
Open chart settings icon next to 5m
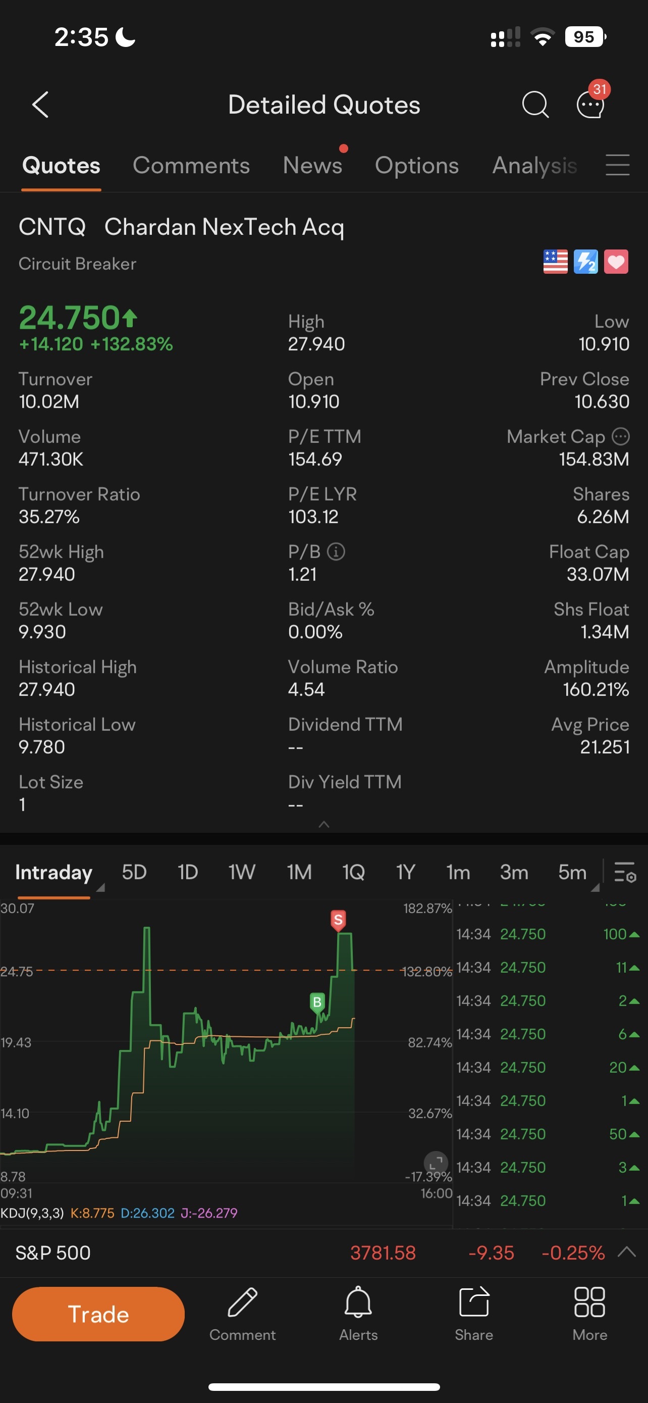coord(625,872)
